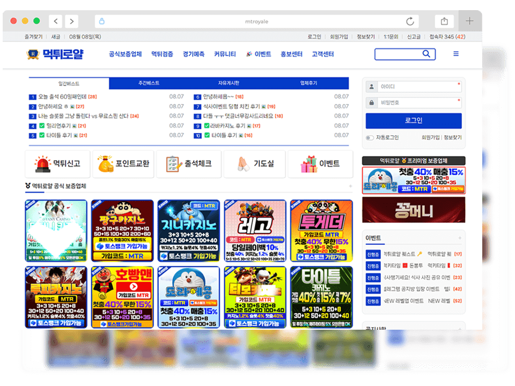Open the 짱구카지노 banner
Image resolution: width=515 pixels, height=386 pixels.
tap(122, 231)
